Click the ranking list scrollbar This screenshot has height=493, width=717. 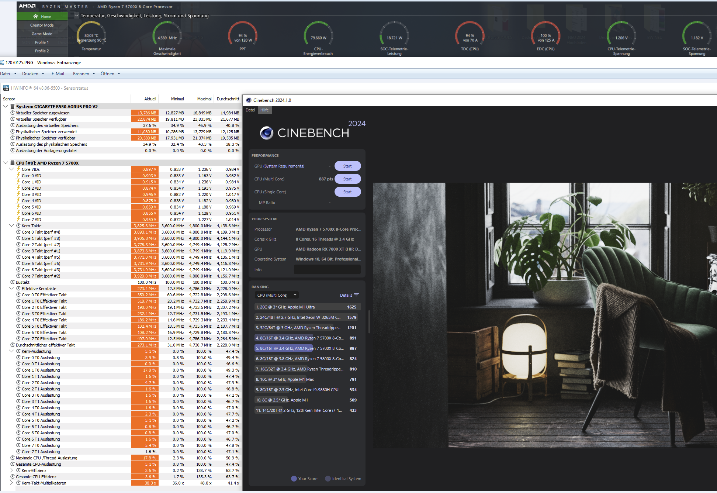coord(369,321)
